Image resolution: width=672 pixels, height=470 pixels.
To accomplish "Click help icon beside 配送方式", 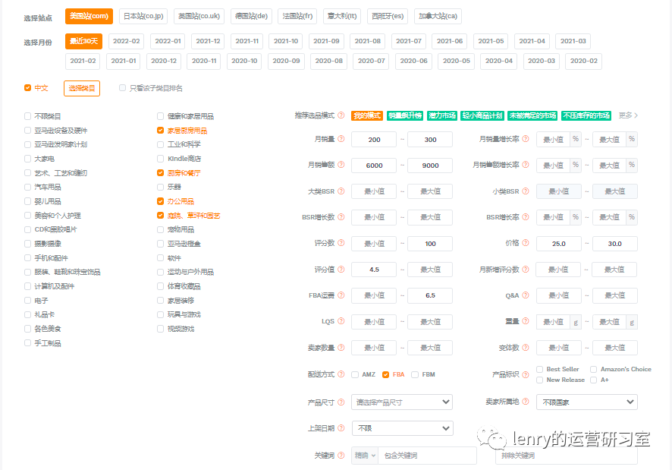I will point(341,374).
